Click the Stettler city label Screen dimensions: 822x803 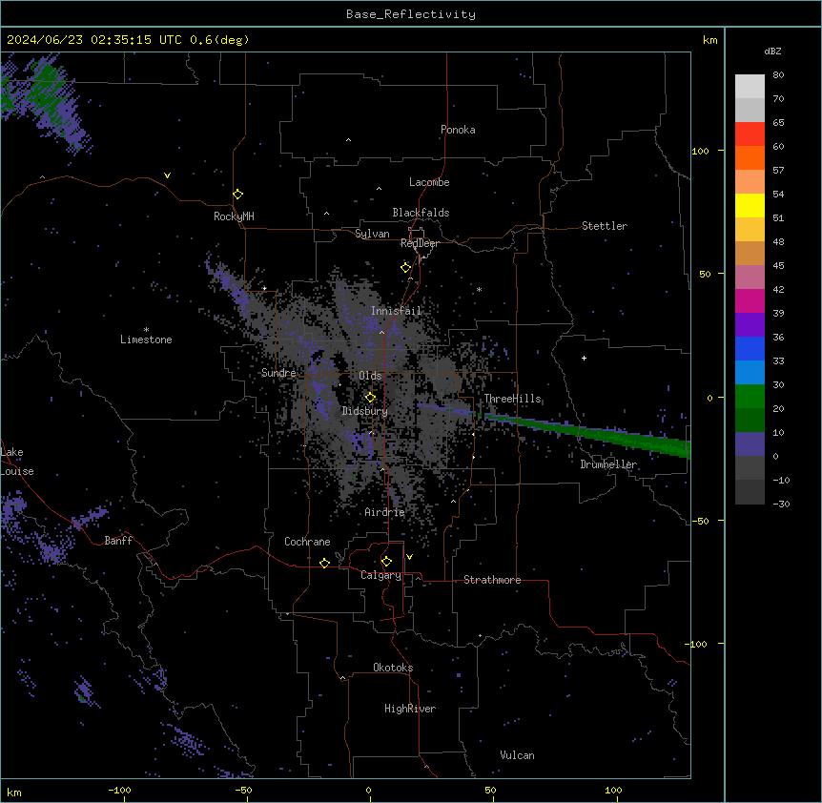[605, 226]
